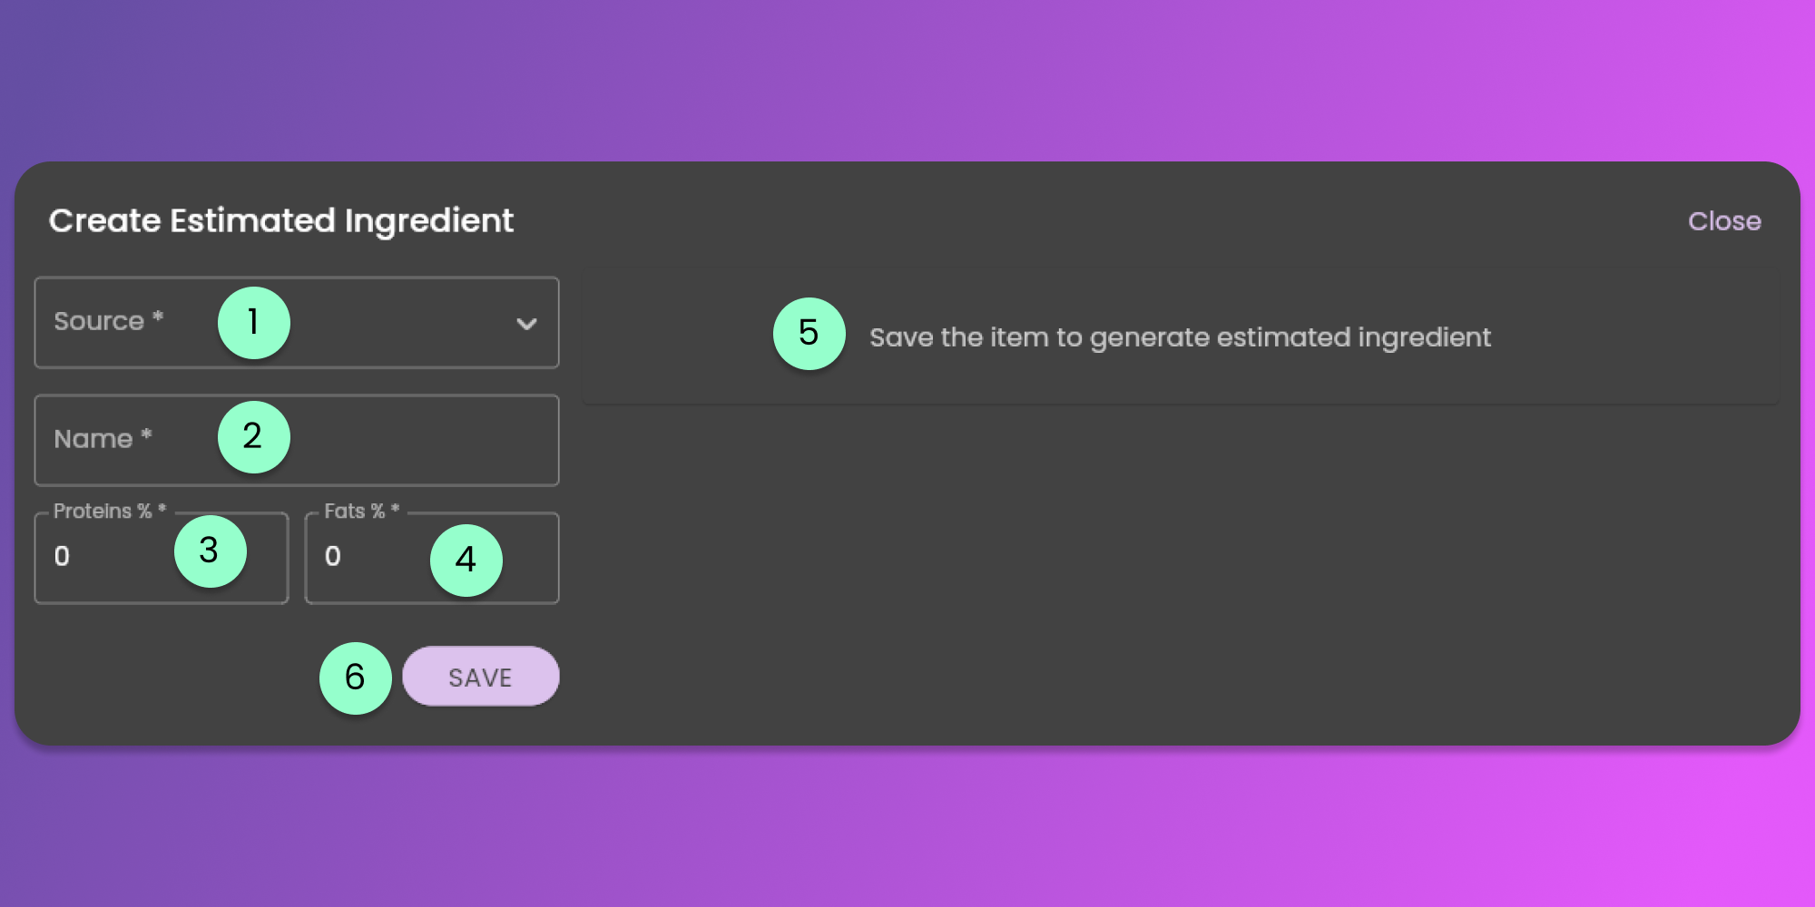Click the "Name *" placeholder label
This screenshot has height=907, width=1815.
pos(103,439)
